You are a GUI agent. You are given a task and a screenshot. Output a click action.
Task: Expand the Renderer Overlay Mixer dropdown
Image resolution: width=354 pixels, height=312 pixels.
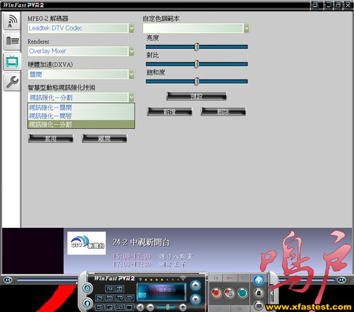point(132,51)
